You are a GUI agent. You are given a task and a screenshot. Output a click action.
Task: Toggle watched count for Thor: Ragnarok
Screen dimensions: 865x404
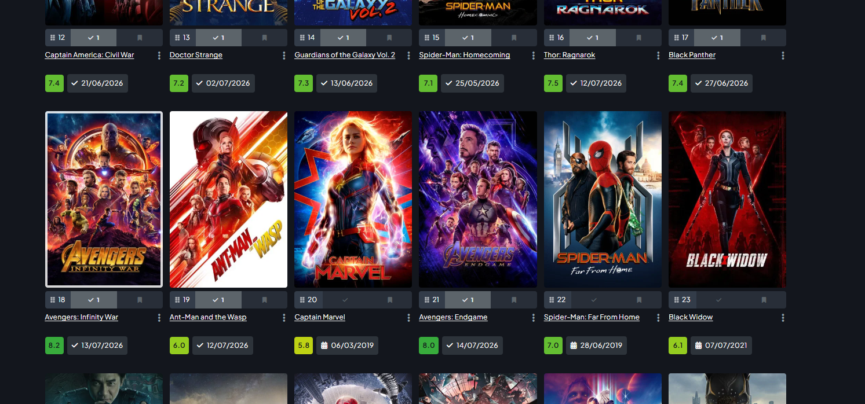593,38
